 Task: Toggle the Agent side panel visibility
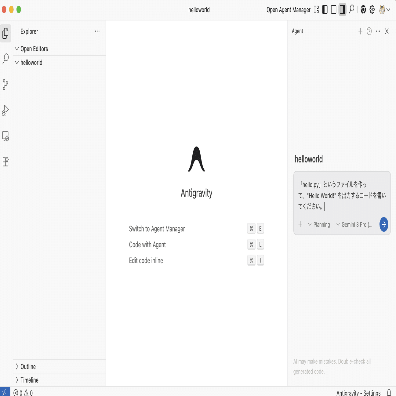click(x=342, y=10)
